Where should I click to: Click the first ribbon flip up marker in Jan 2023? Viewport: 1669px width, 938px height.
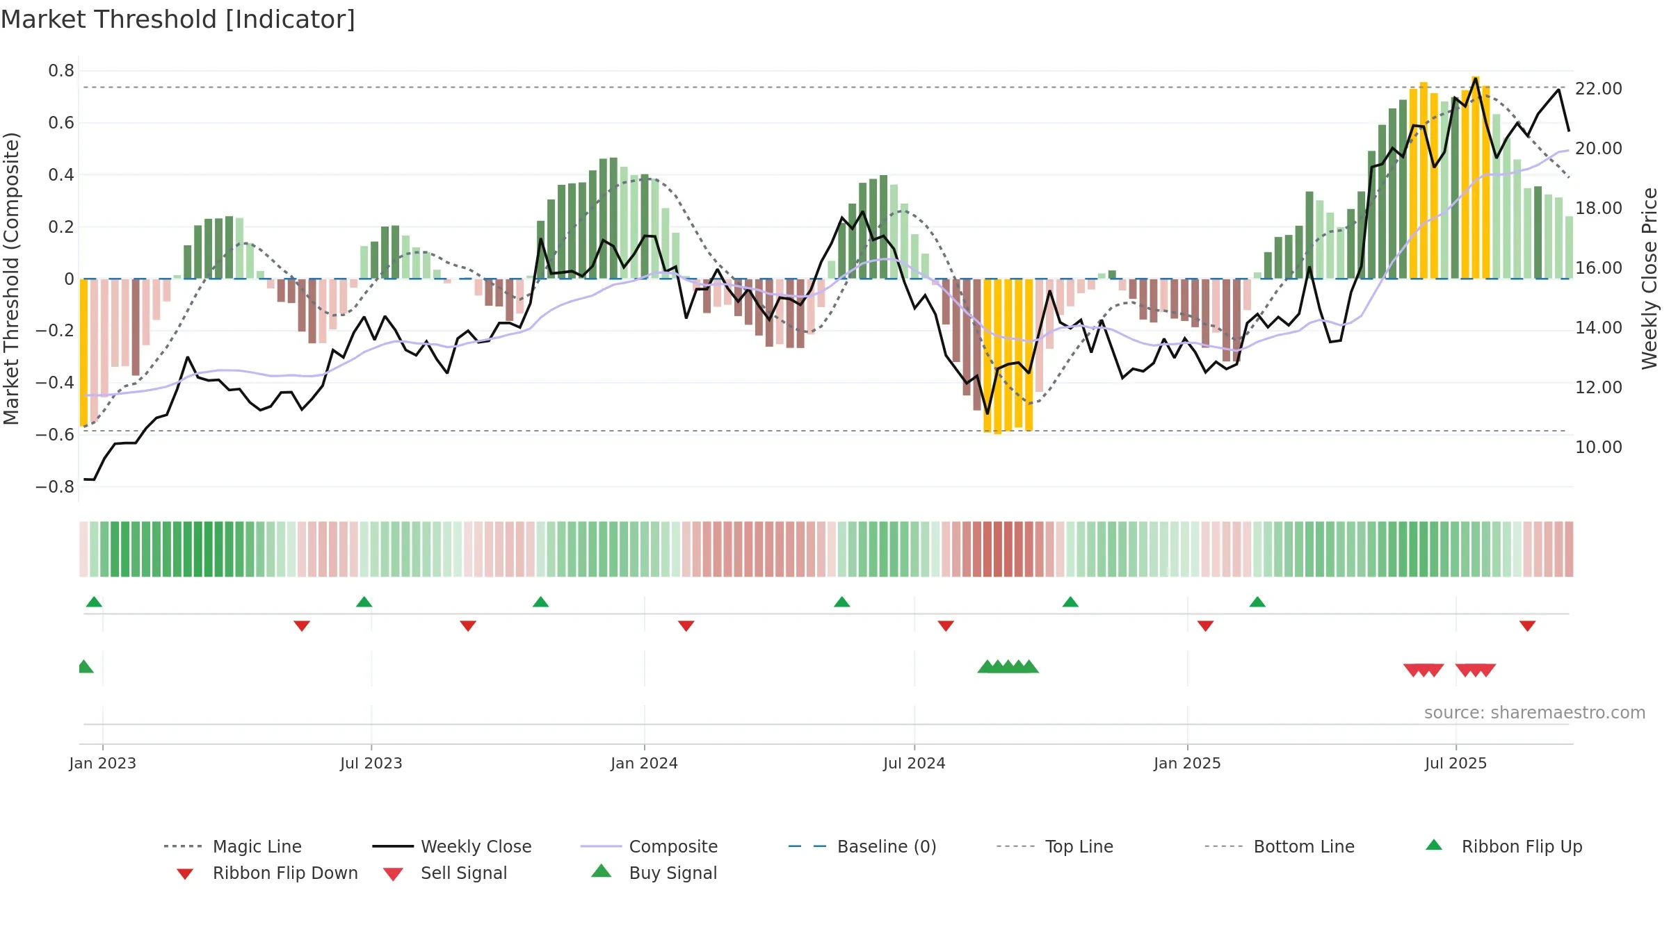tap(94, 602)
